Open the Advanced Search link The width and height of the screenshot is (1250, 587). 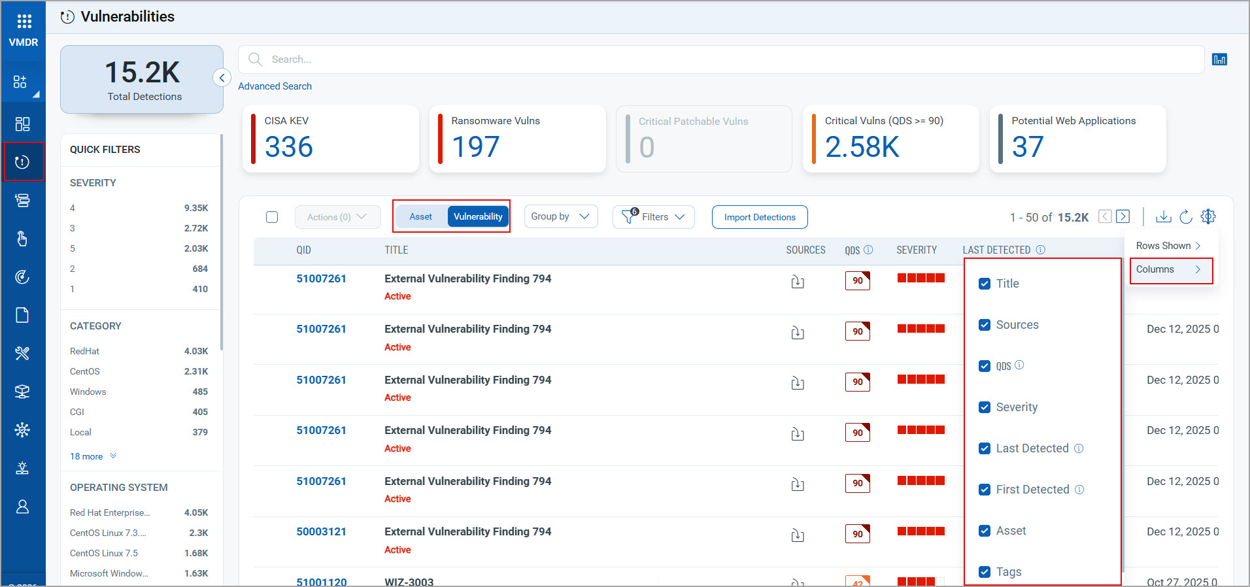(x=275, y=86)
